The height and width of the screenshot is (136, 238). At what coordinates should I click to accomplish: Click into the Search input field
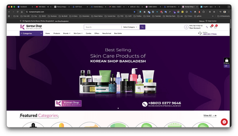pyautogui.click(x=103, y=27)
